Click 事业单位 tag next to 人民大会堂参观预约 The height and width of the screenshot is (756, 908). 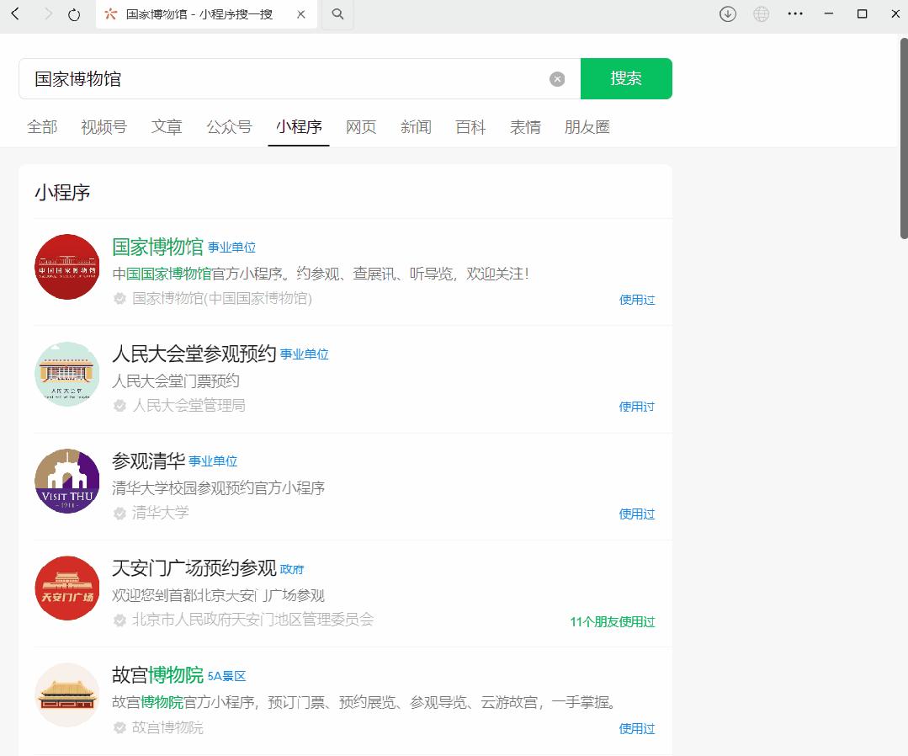(304, 354)
